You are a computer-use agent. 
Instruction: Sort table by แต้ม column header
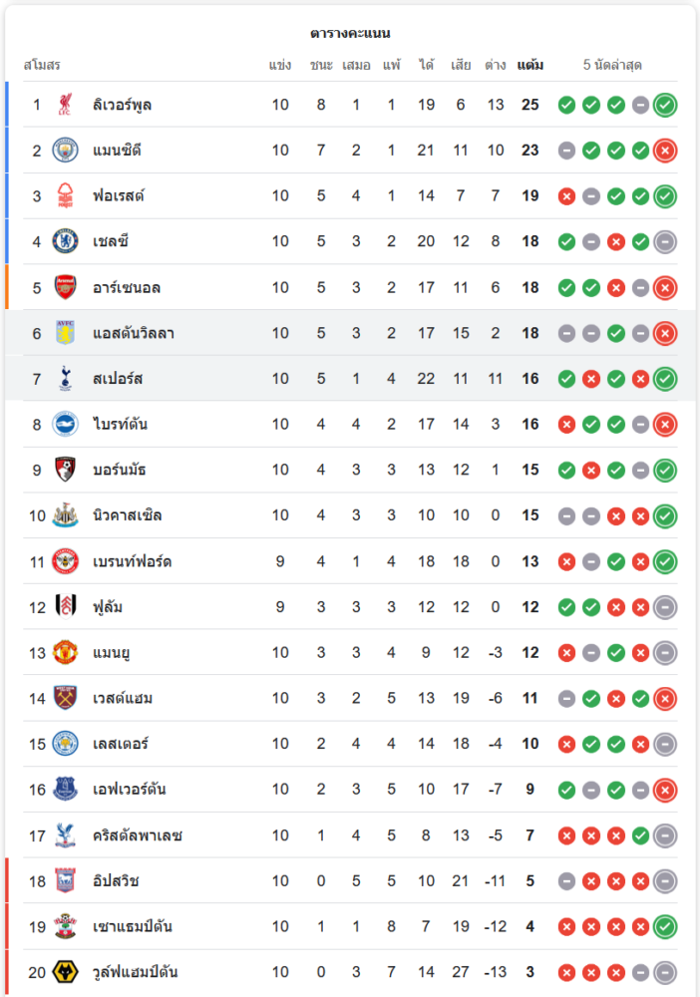530,65
